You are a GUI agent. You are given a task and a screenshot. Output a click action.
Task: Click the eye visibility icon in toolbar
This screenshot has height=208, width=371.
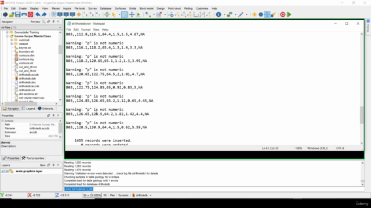pyautogui.click(x=230, y=14)
